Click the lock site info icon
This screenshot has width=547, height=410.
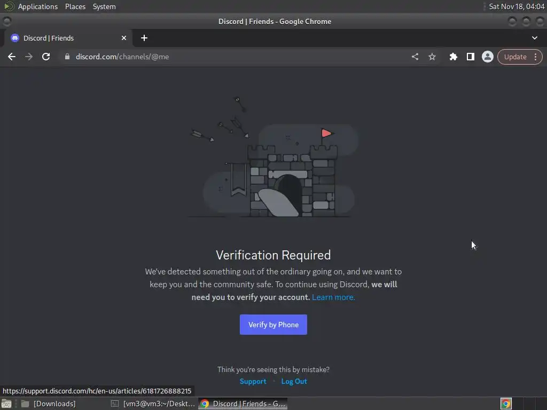point(67,57)
